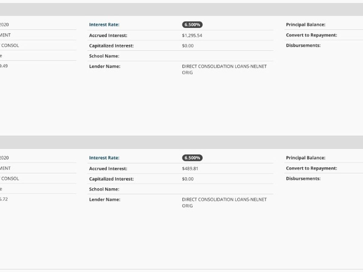
Task: Click Principal Balance label in the lower loan
Action: [x=306, y=158]
